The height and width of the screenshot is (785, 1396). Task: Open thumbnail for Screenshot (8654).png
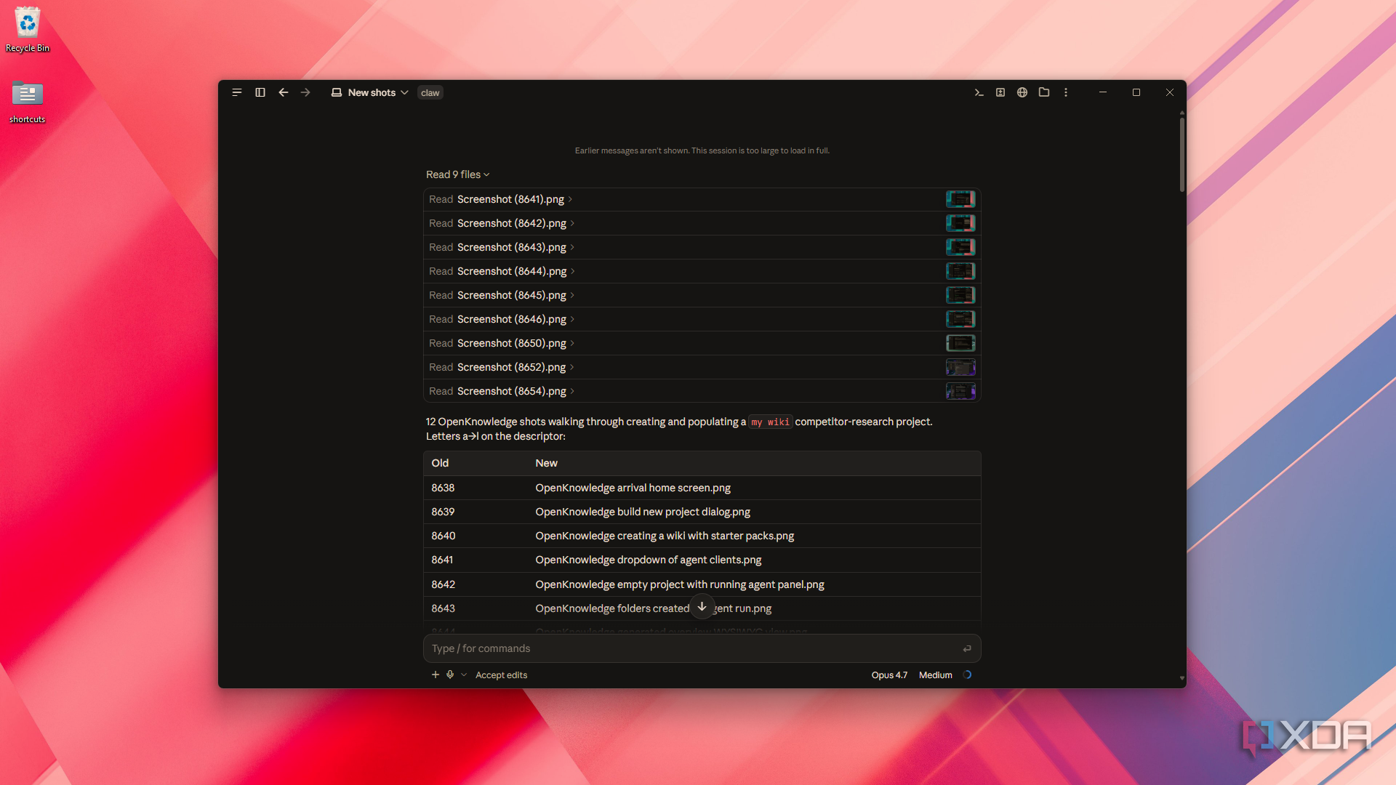click(x=960, y=391)
